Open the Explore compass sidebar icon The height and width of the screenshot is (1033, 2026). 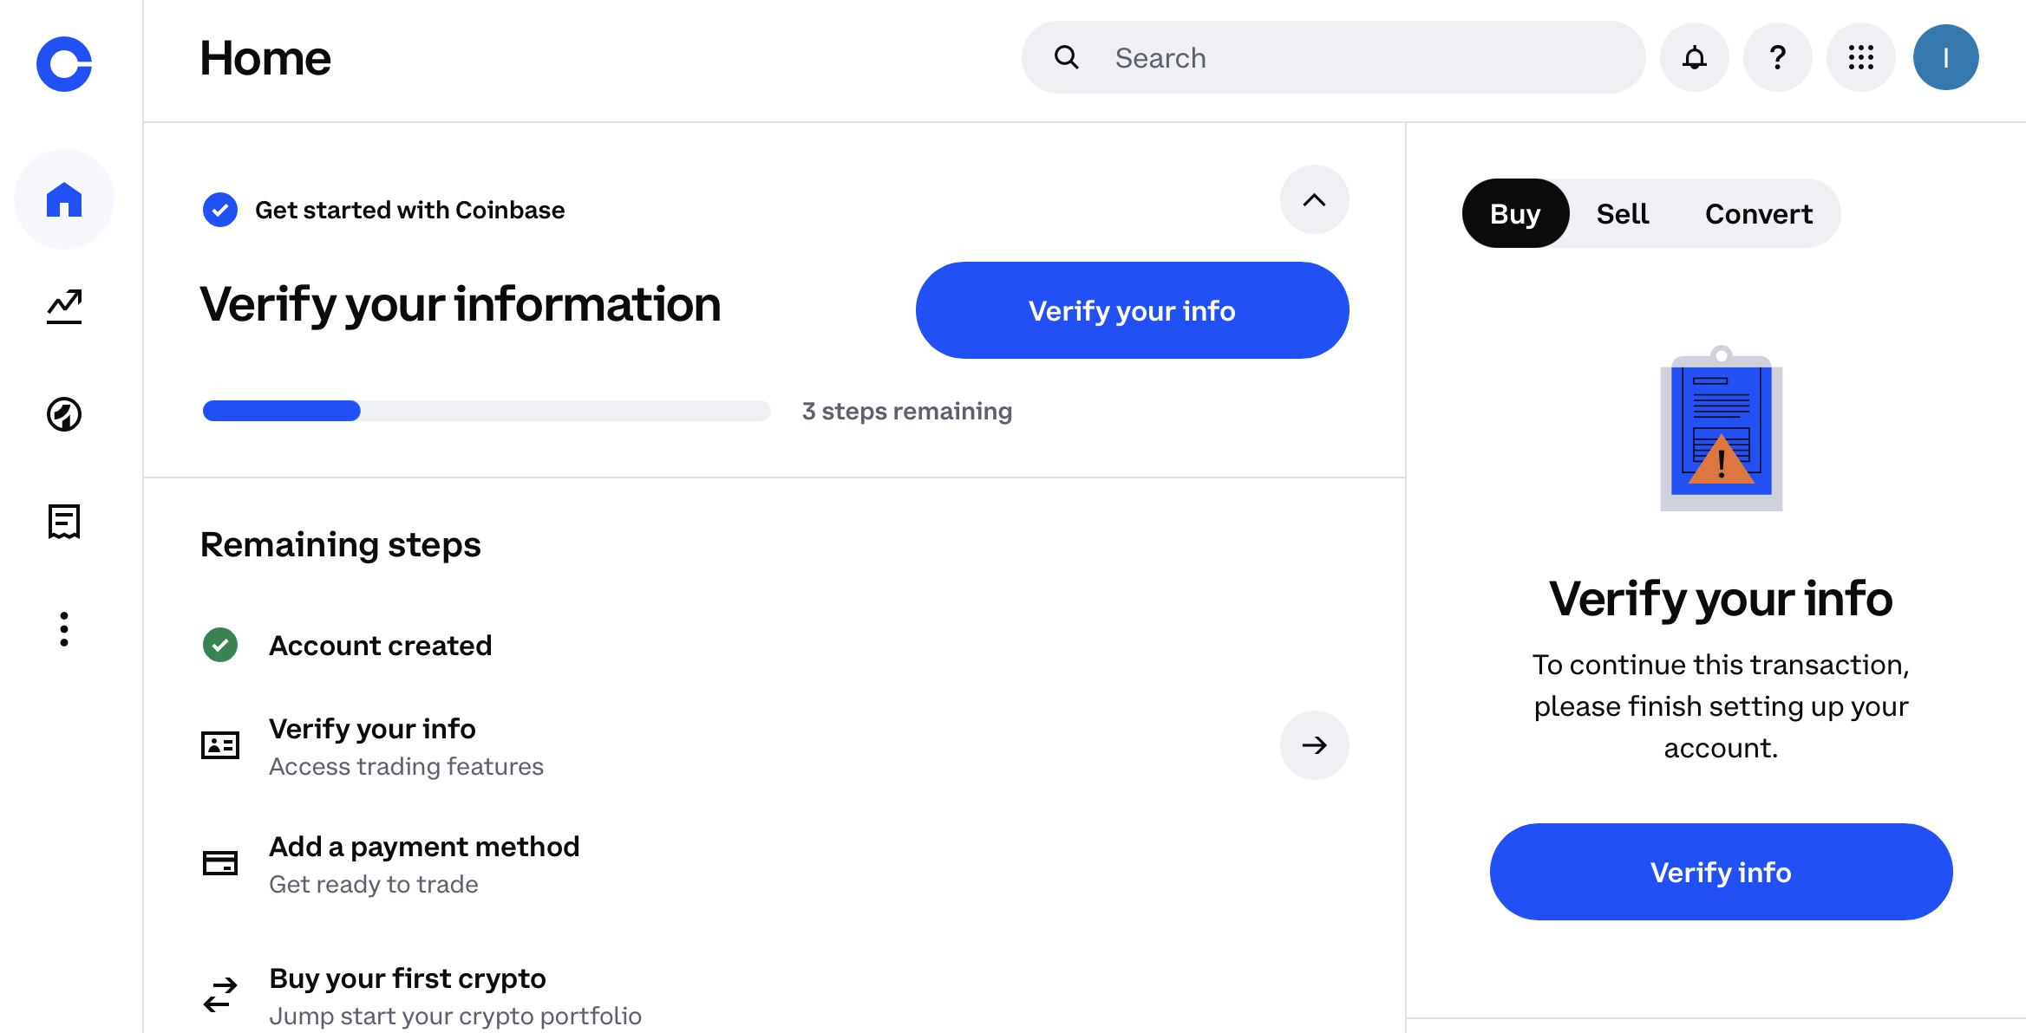[x=64, y=414]
